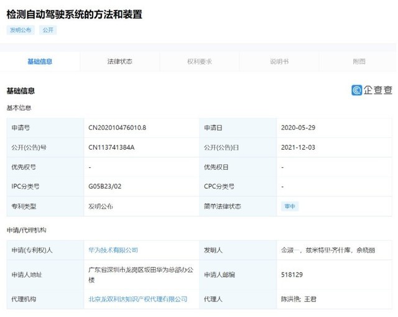This screenshot has height=317, width=398.
Task: Switch to the 法律状态 tab
Action: (119, 62)
